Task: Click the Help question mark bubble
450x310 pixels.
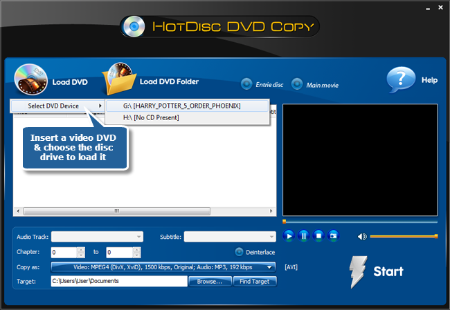Action: click(x=401, y=79)
